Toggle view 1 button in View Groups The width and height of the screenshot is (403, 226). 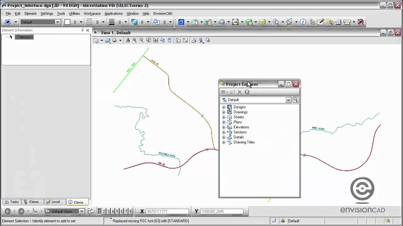(99, 212)
